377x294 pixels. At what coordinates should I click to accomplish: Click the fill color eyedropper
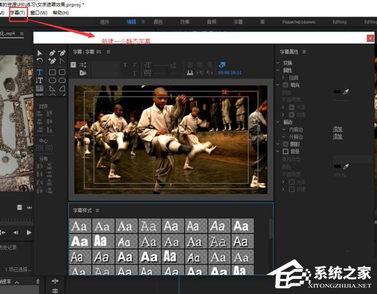click(347, 92)
